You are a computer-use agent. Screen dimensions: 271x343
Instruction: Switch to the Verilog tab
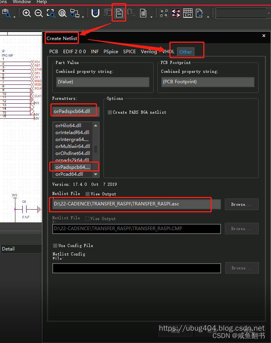pos(149,52)
